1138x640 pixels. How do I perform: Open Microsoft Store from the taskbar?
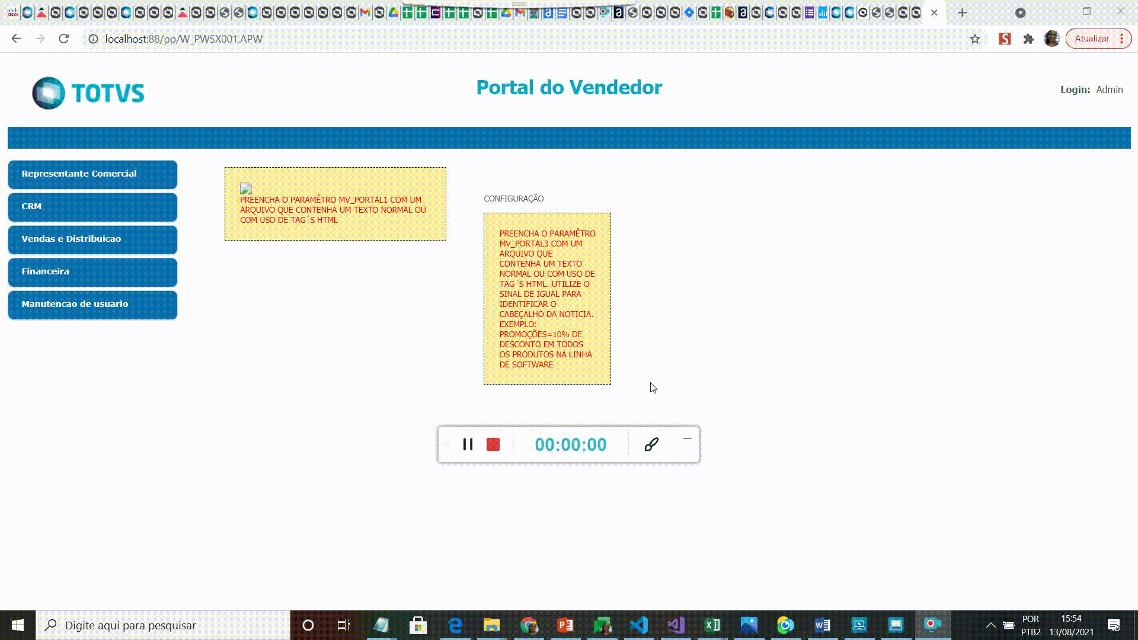(418, 625)
